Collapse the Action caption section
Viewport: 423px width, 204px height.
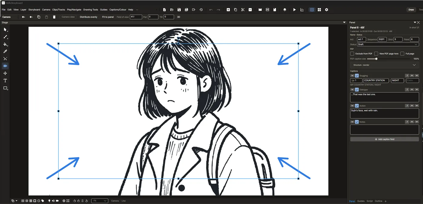click(x=352, y=106)
